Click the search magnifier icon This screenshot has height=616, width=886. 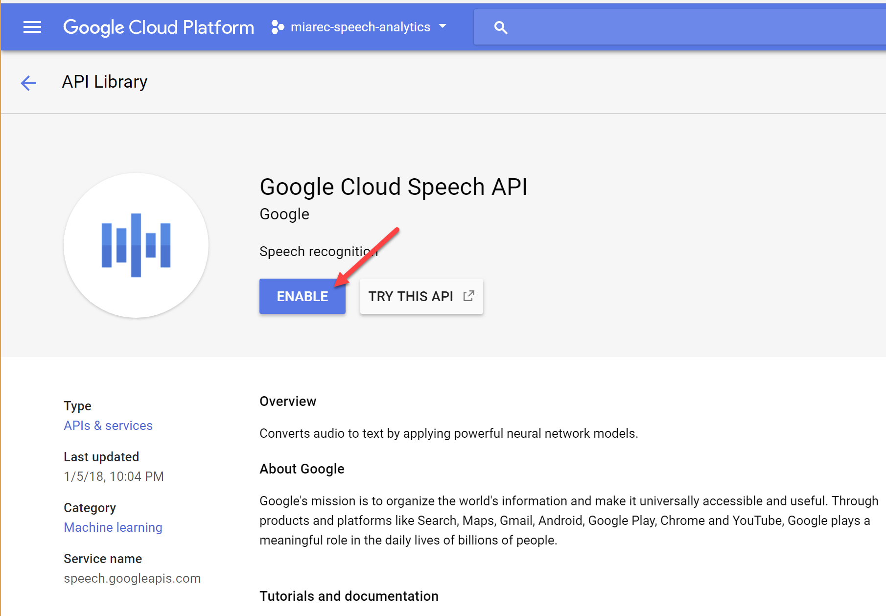500,27
